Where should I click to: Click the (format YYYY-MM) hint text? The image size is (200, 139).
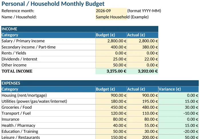[x=144, y=11]
